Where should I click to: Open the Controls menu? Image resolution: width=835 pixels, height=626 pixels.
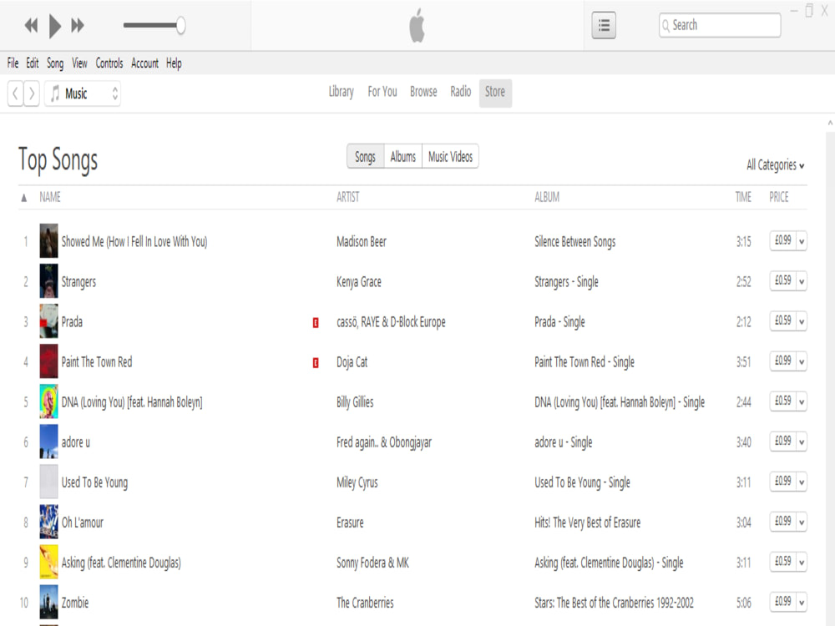coord(109,63)
